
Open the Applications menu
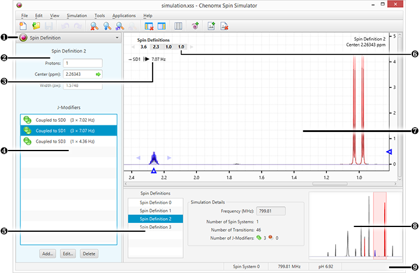coord(124,14)
